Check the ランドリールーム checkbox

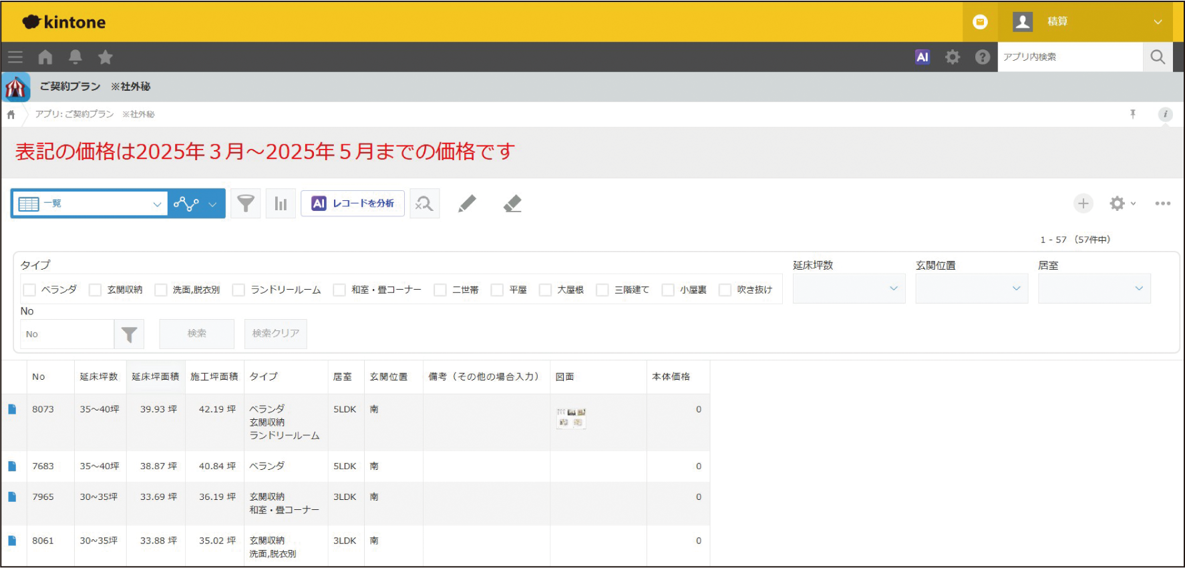tap(238, 290)
